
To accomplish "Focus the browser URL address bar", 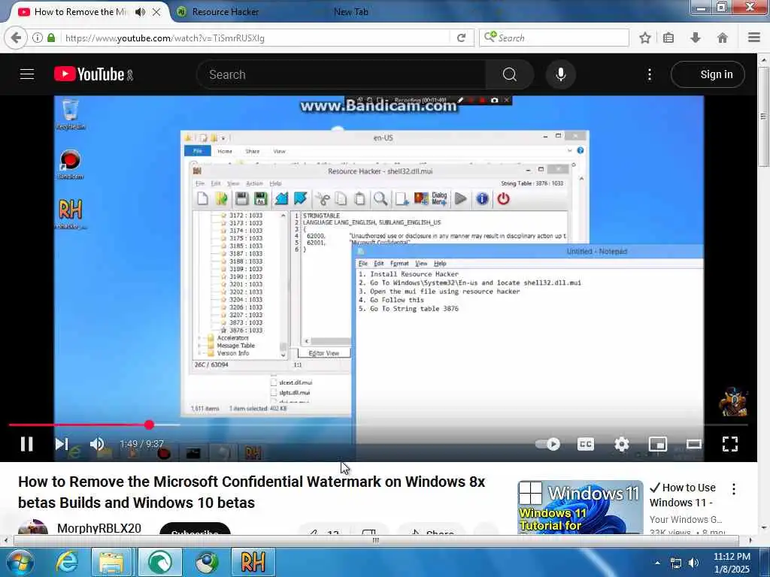I will pos(256,38).
